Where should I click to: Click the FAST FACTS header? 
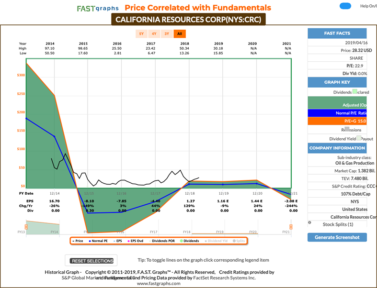[337, 33]
